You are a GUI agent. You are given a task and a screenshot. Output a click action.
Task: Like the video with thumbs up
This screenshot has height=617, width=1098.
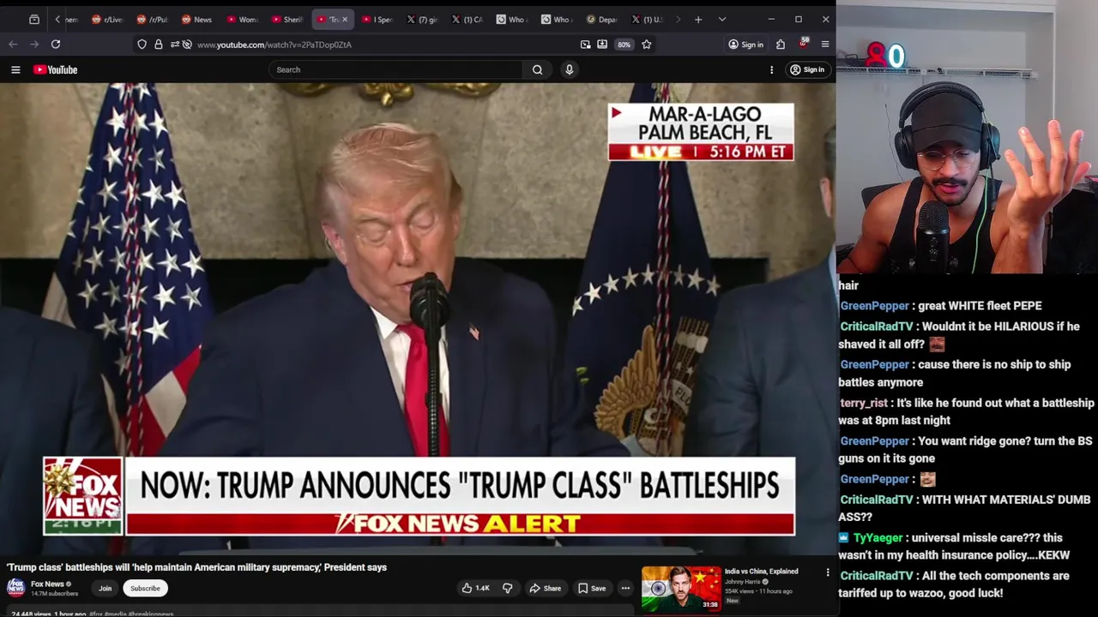(475, 588)
